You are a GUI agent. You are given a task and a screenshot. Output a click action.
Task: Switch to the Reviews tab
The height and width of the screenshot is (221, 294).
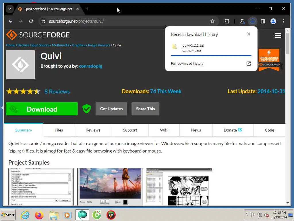93,130
